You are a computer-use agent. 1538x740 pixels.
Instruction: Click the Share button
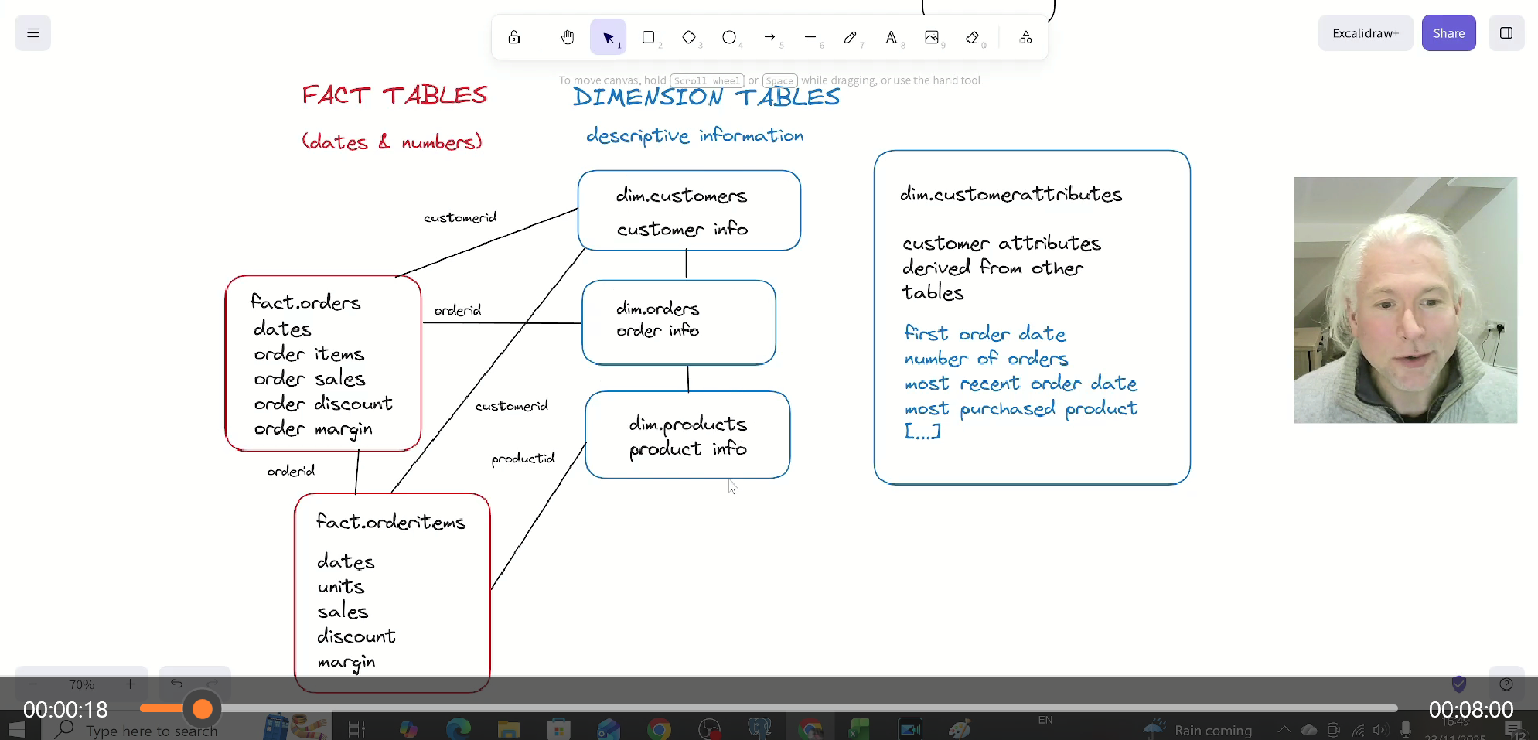tap(1448, 32)
